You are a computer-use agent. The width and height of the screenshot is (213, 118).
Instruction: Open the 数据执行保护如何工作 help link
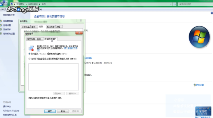(71, 48)
